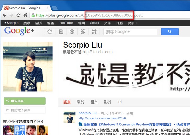Click the browser Back arrow
Screen dimensions: 190x135
5,15
